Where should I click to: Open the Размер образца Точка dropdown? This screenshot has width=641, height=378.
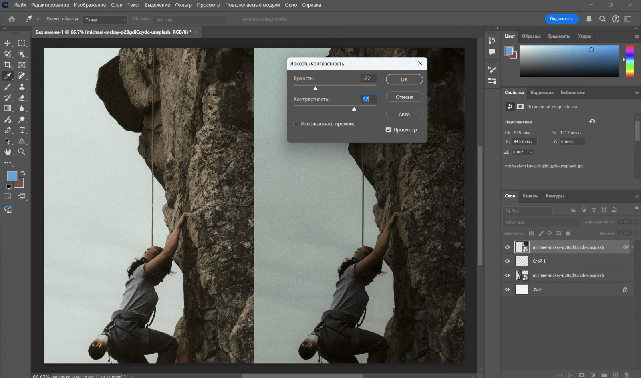tap(105, 20)
